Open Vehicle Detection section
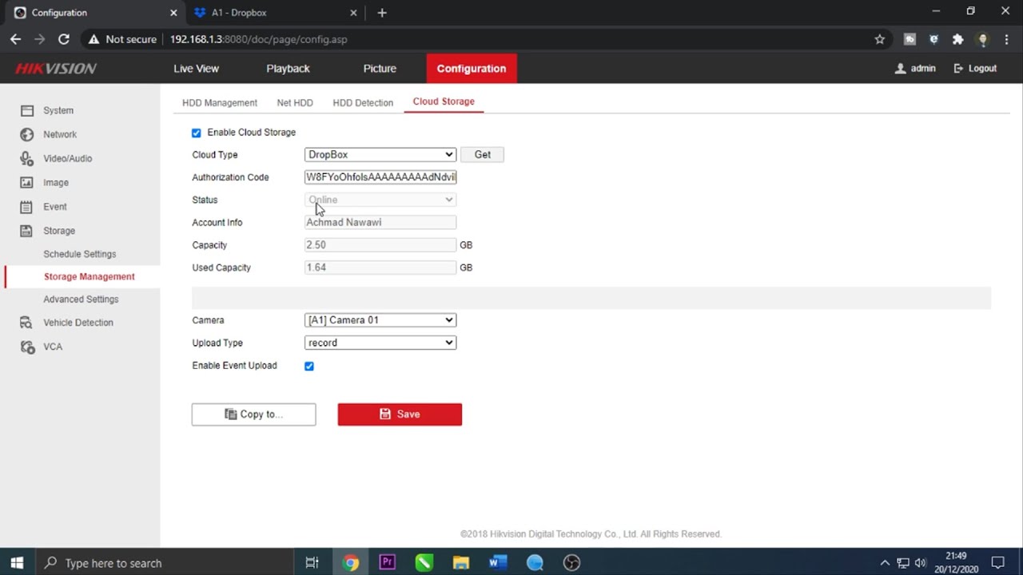 coord(78,323)
